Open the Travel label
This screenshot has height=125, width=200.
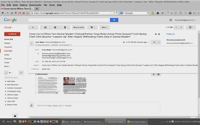tap(7, 62)
